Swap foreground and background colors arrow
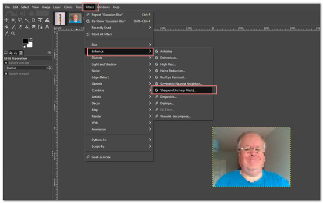The height and width of the screenshot is (203, 323). click(x=31, y=39)
